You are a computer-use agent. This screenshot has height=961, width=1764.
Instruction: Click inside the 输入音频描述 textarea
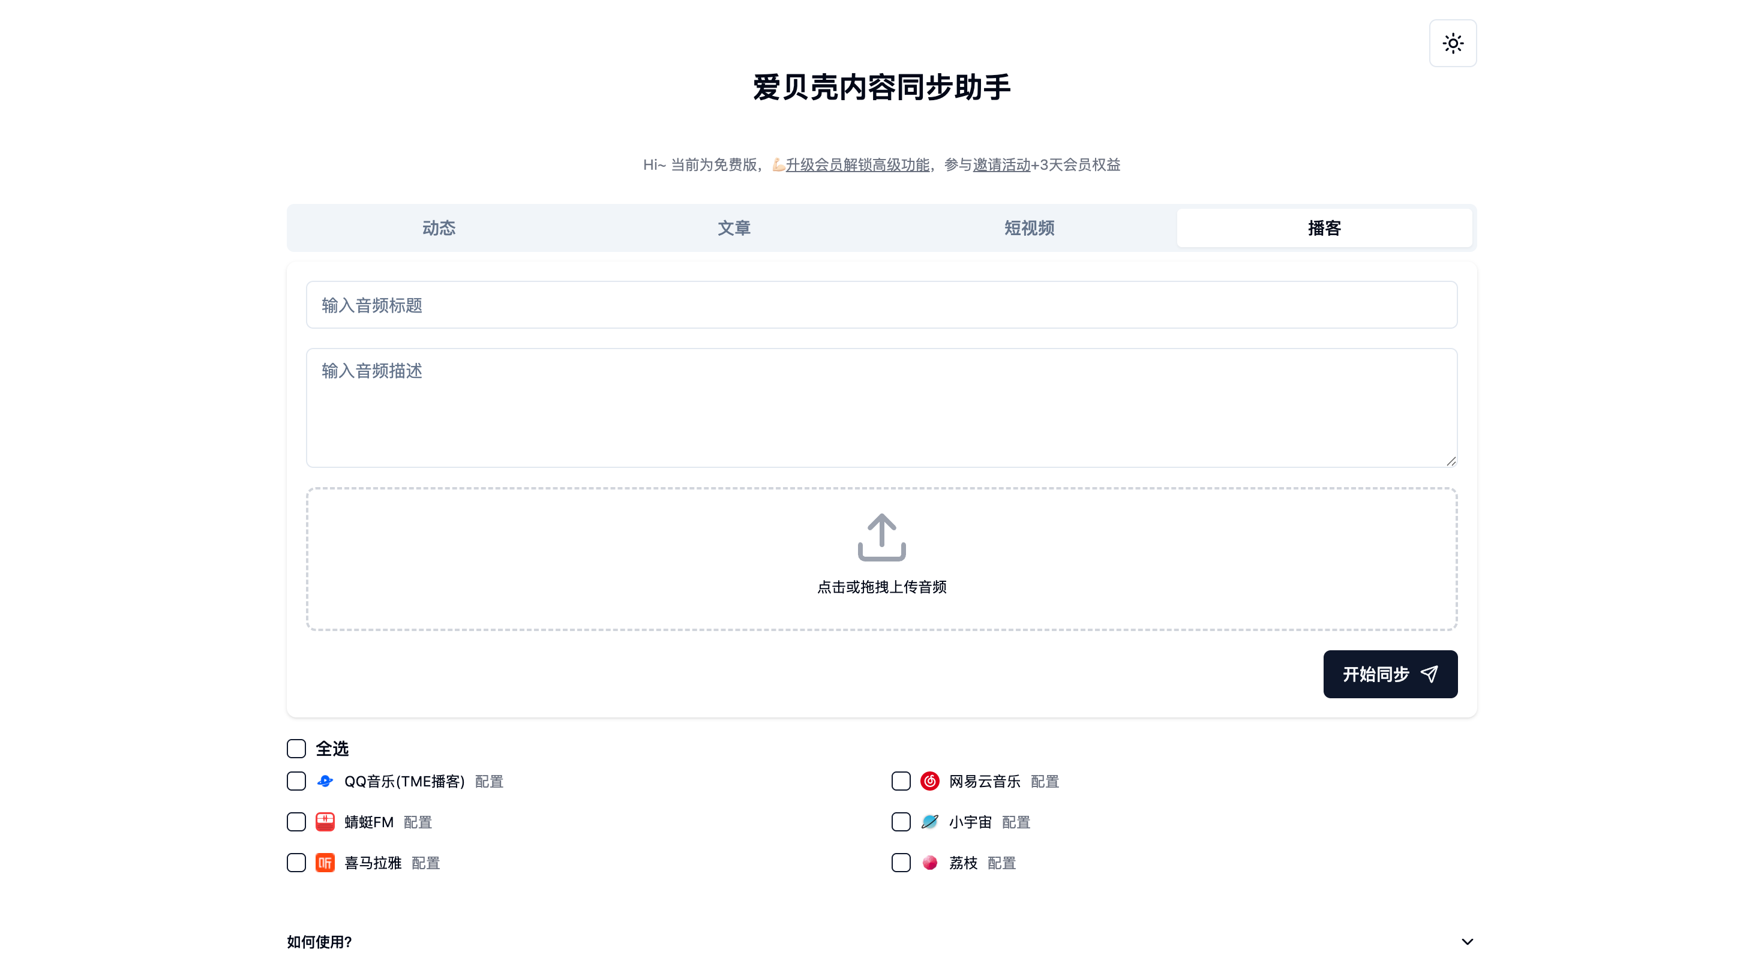tap(881, 407)
